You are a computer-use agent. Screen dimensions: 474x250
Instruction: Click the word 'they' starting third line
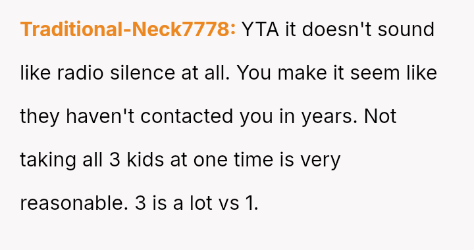[x=39, y=116]
